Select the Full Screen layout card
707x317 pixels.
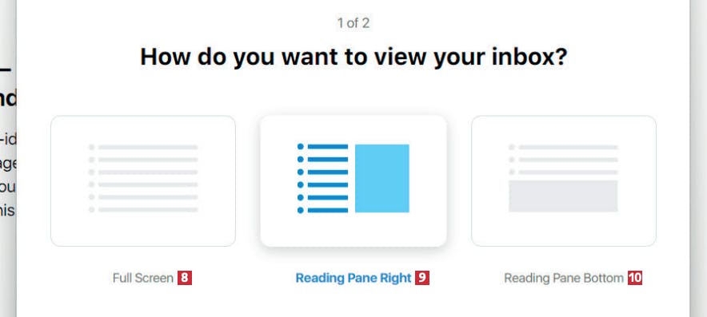[143, 181]
